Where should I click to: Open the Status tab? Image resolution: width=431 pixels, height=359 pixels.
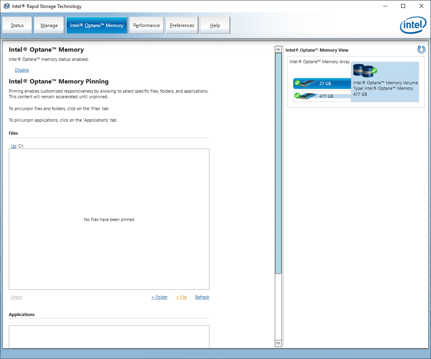point(17,25)
